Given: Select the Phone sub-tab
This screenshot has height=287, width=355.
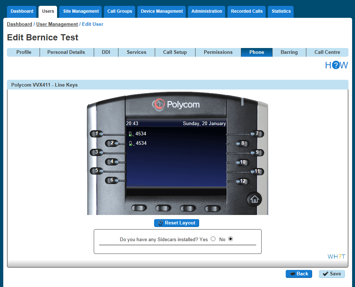Looking at the screenshot, I should 257,52.
